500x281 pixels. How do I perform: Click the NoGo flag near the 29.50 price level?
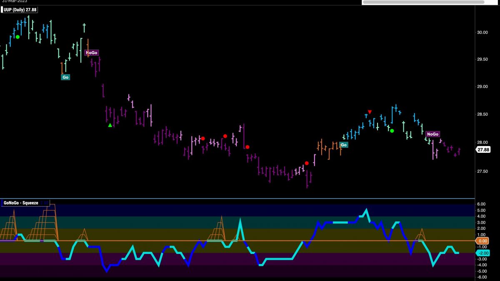[91, 53]
